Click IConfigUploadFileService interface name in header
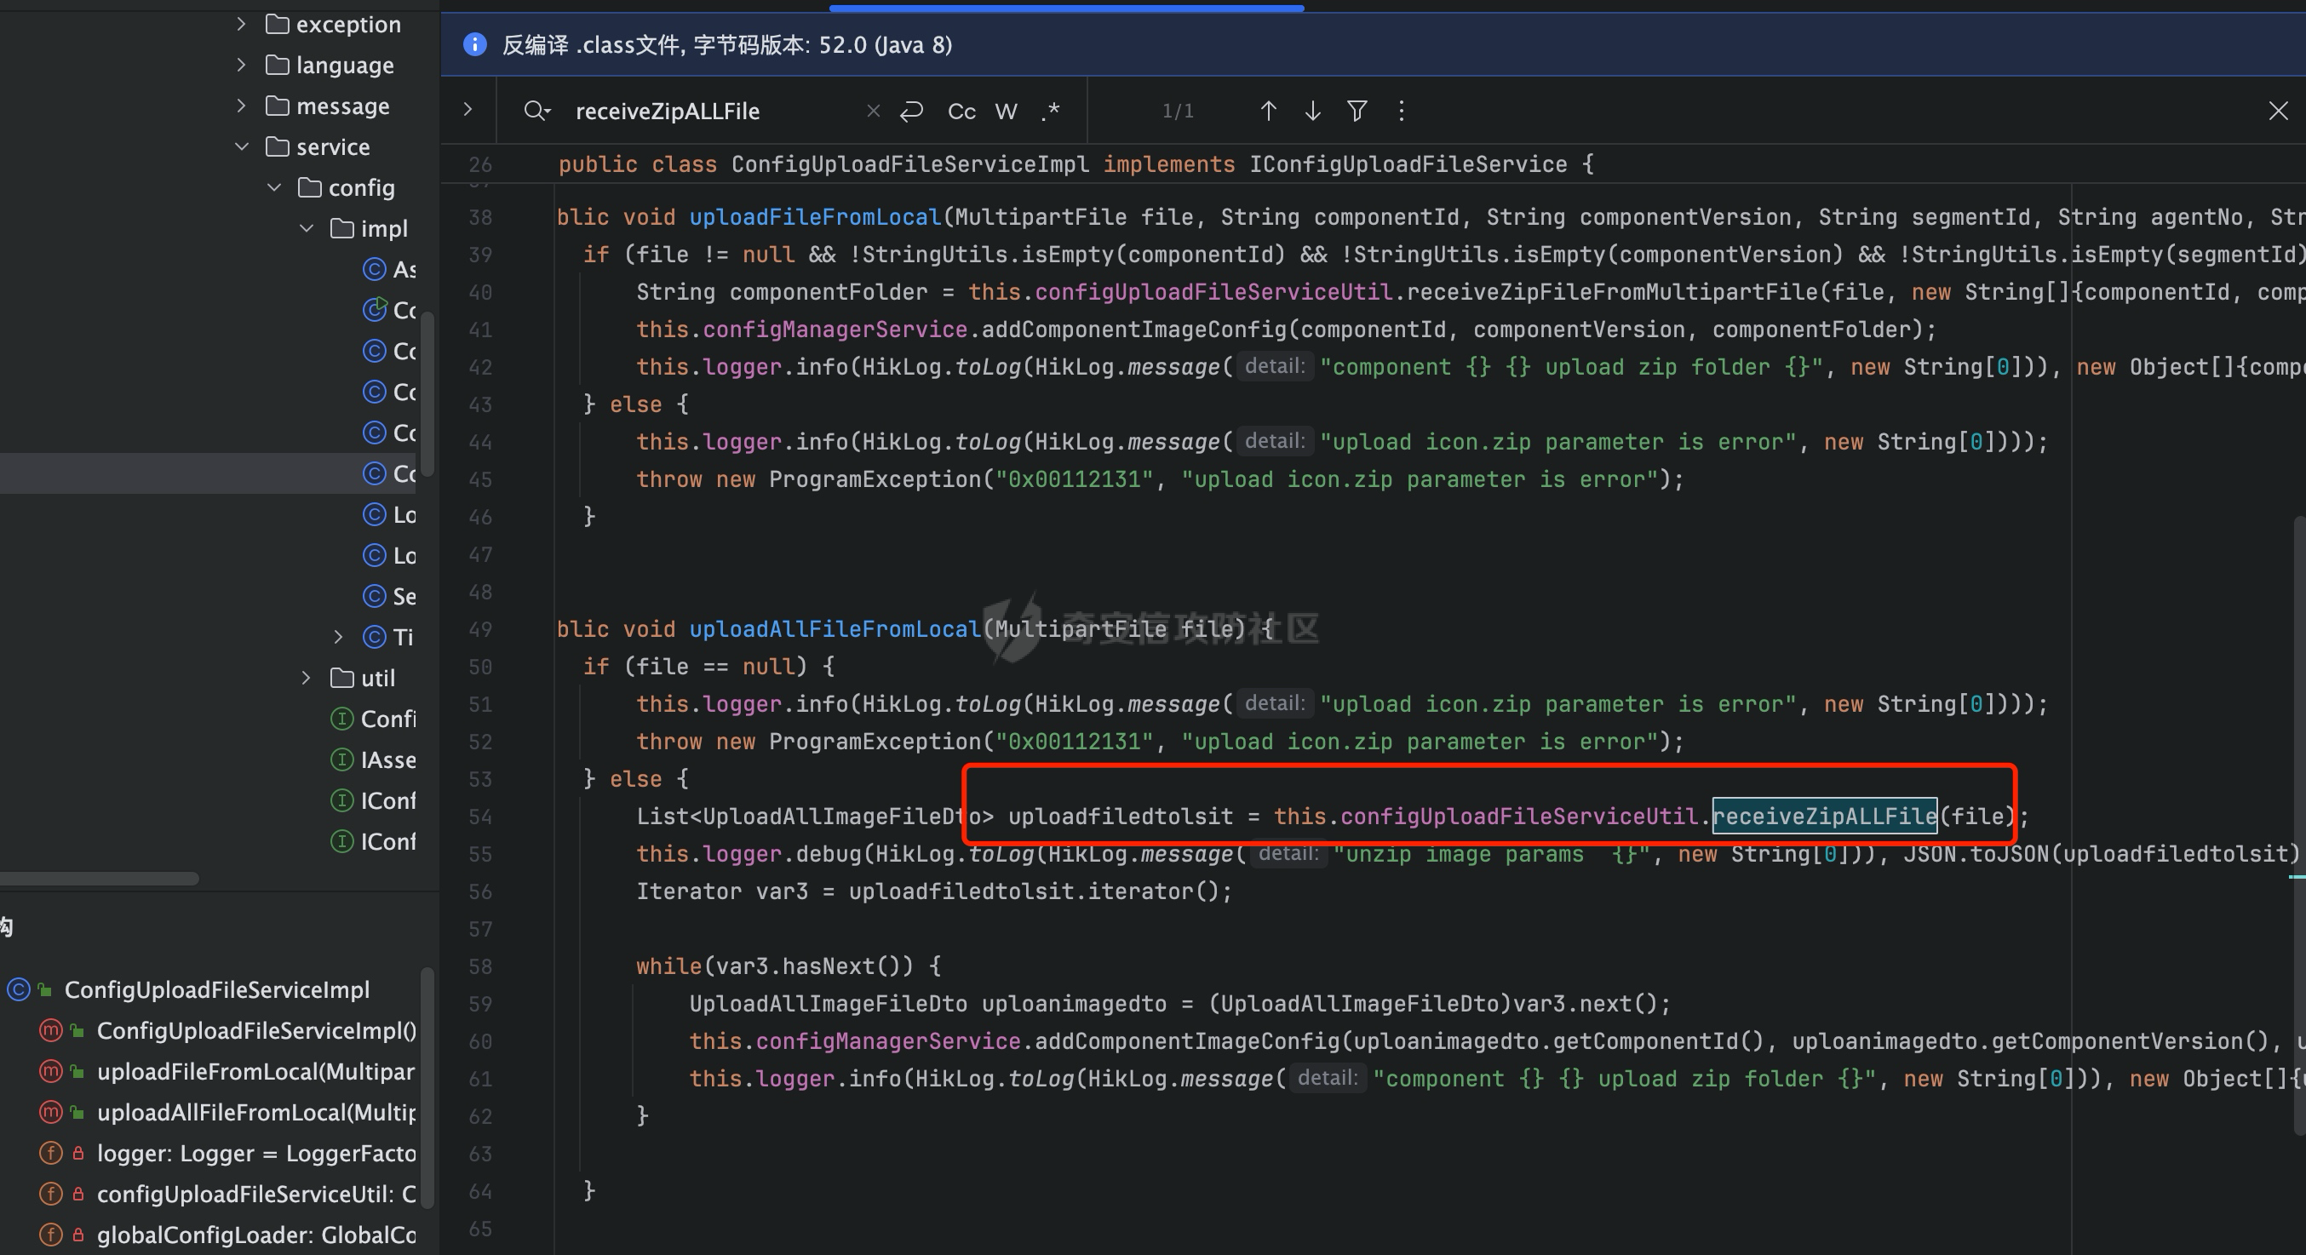 click(1408, 164)
